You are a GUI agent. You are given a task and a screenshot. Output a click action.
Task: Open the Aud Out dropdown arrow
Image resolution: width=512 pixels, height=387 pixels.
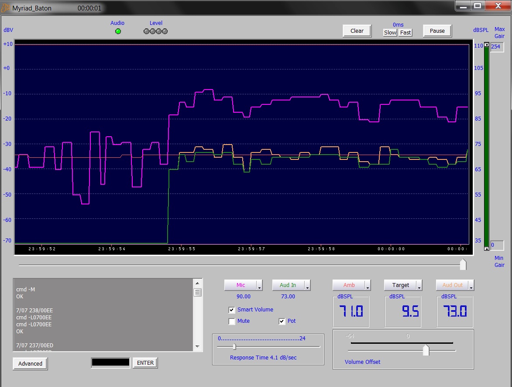[471, 285]
